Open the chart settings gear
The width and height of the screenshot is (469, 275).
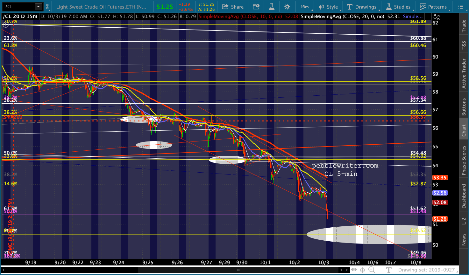point(287,7)
